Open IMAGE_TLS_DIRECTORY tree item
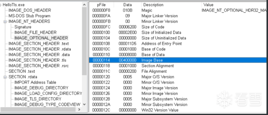The image size is (268, 115). click(x=38, y=99)
